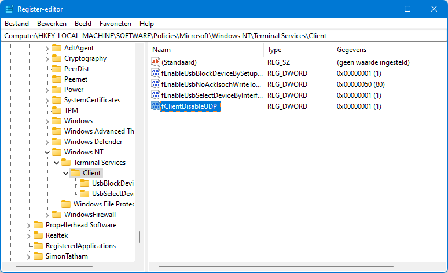Image resolution: width=448 pixels, height=273 pixels.
Task: Expand the WindowsFirewall tree node
Action: click(47, 215)
